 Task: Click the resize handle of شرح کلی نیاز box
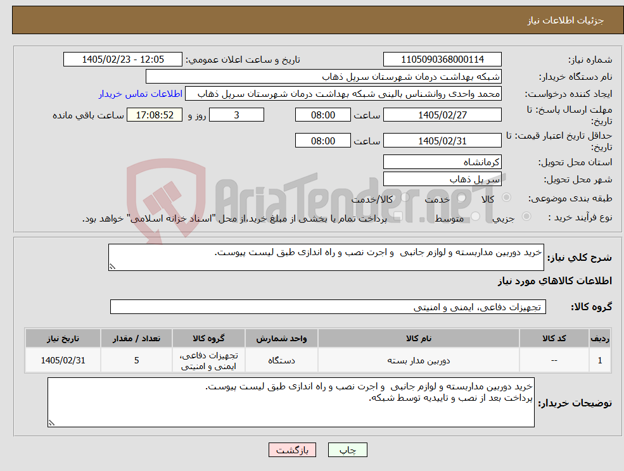(112, 267)
